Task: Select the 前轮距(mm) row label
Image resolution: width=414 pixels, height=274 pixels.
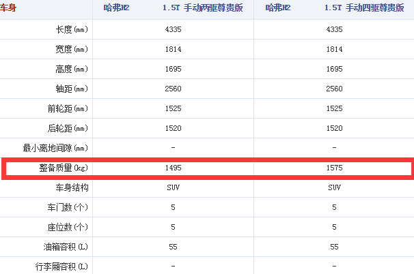Action: point(68,108)
